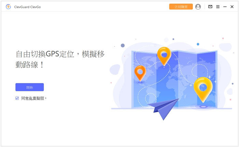Viewport: 239px width, 147px height.
Task: Open the 免責聲明 disclaimer link
Action: [37, 98]
